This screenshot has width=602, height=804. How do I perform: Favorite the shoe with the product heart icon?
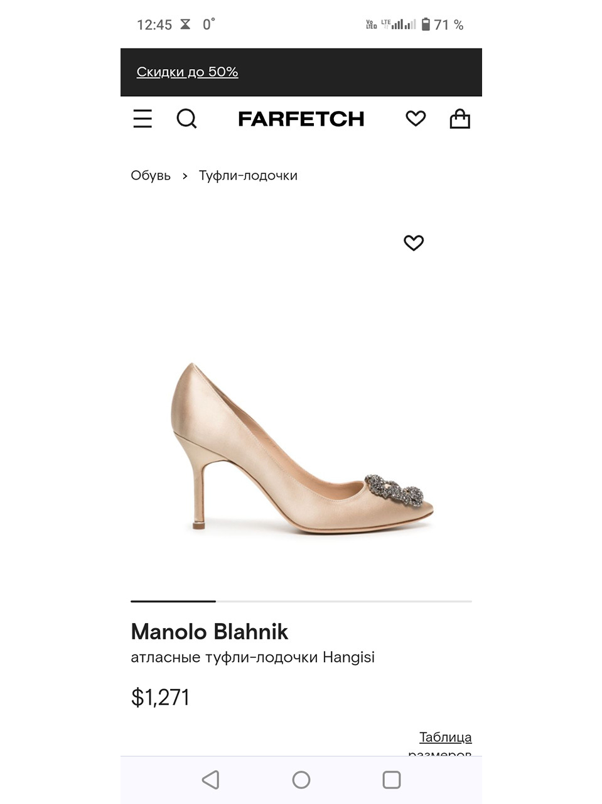(414, 243)
